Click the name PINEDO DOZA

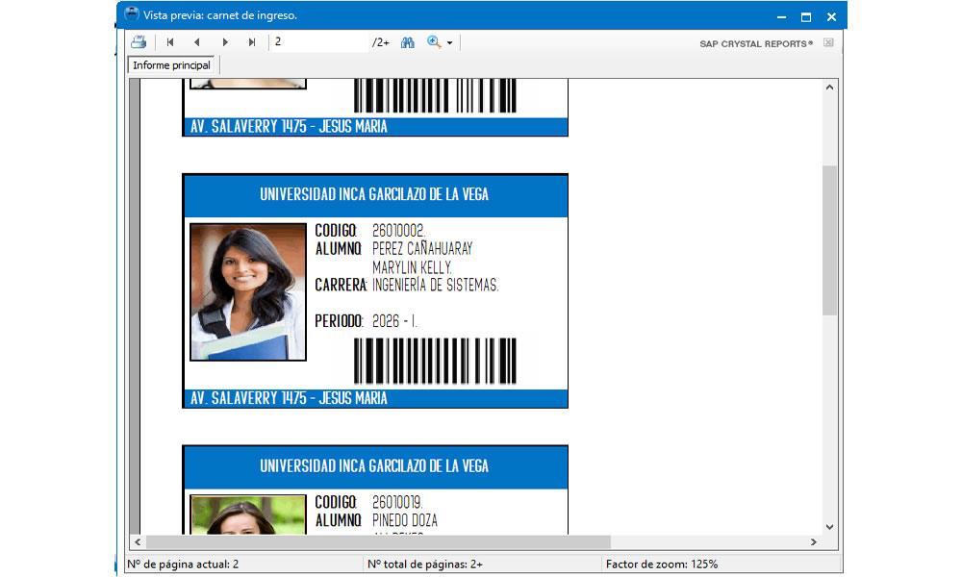point(405,520)
